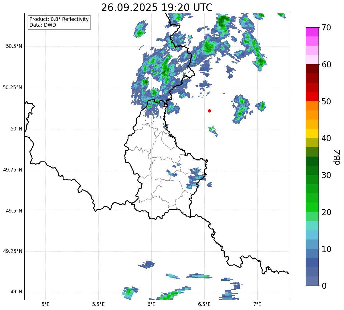Click the "Data: DWD" label

point(43,25)
